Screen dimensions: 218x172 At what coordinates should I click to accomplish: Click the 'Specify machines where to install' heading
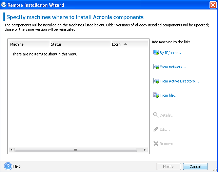click(75, 17)
